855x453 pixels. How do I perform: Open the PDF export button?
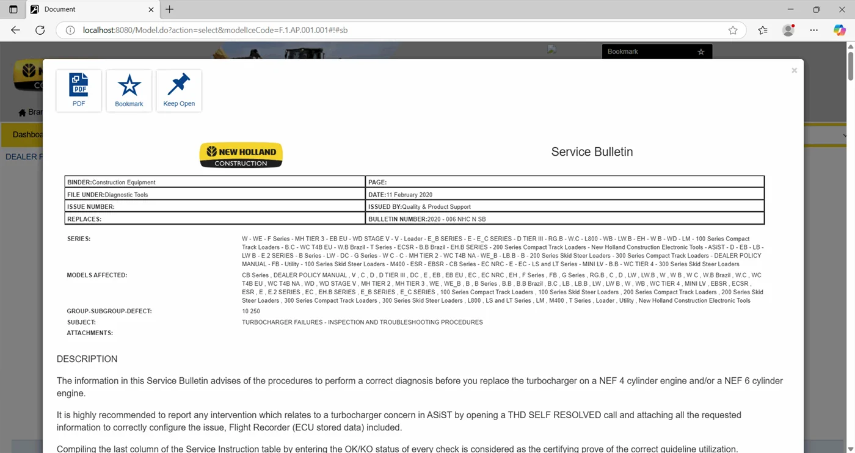tap(79, 90)
